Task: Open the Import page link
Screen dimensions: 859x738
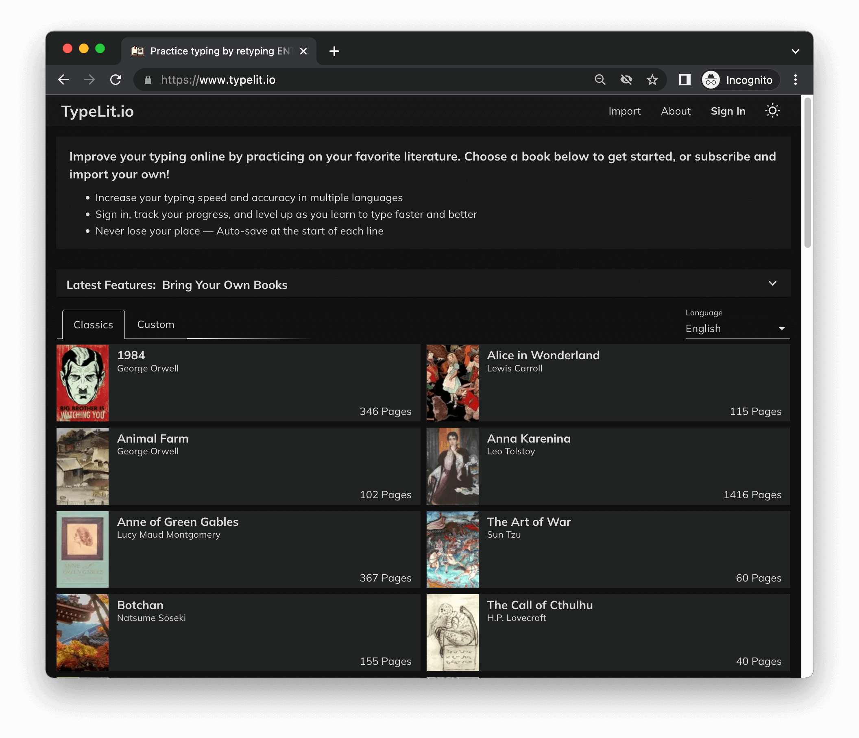Action: [624, 111]
